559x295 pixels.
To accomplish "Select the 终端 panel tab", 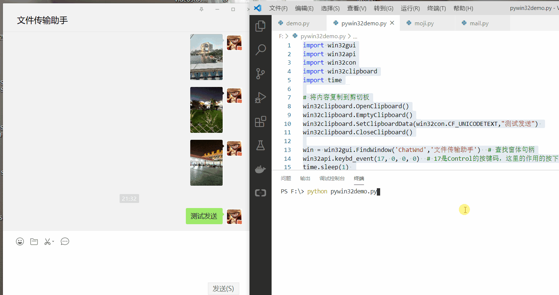I will [x=359, y=178].
